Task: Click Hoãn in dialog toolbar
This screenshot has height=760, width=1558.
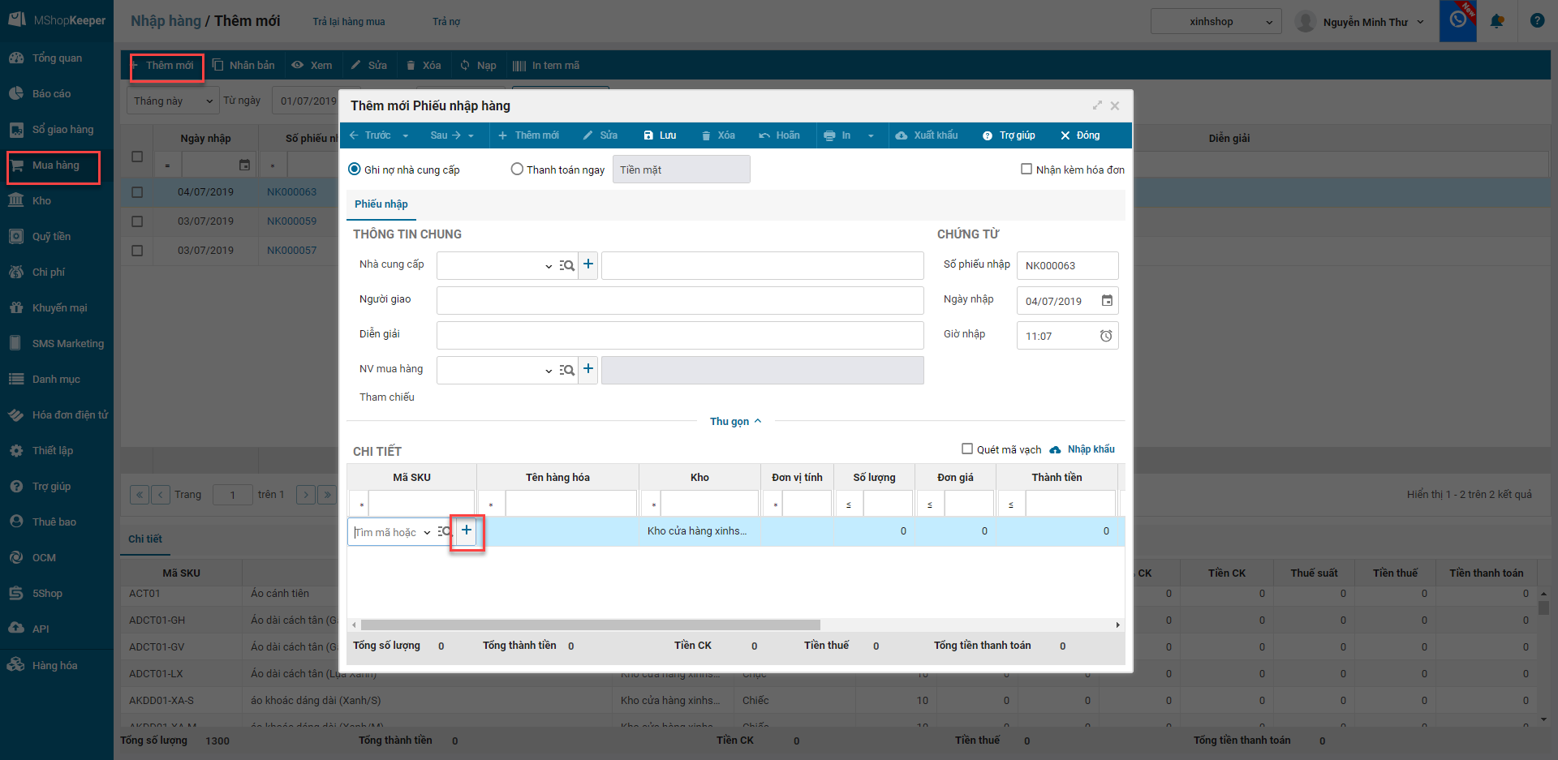Action: pos(779,135)
